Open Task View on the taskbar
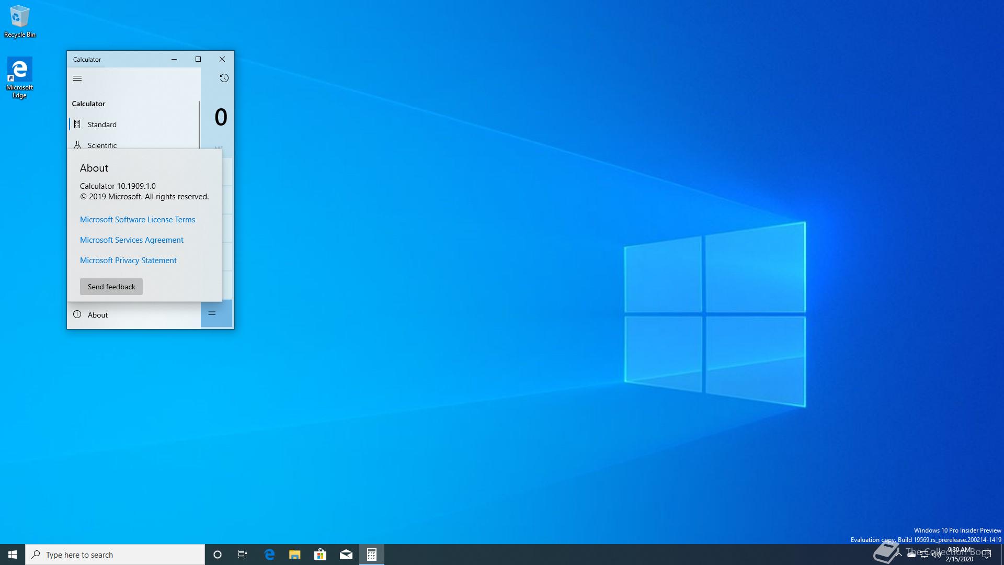The width and height of the screenshot is (1004, 565). click(243, 555)
